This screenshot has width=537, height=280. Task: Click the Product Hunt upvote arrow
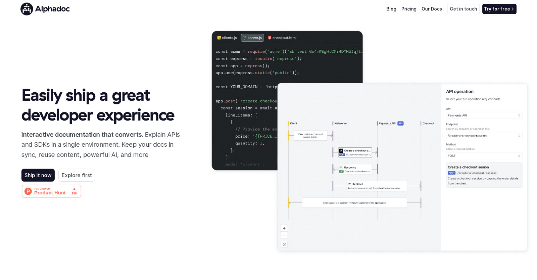(x=74, y=189)
